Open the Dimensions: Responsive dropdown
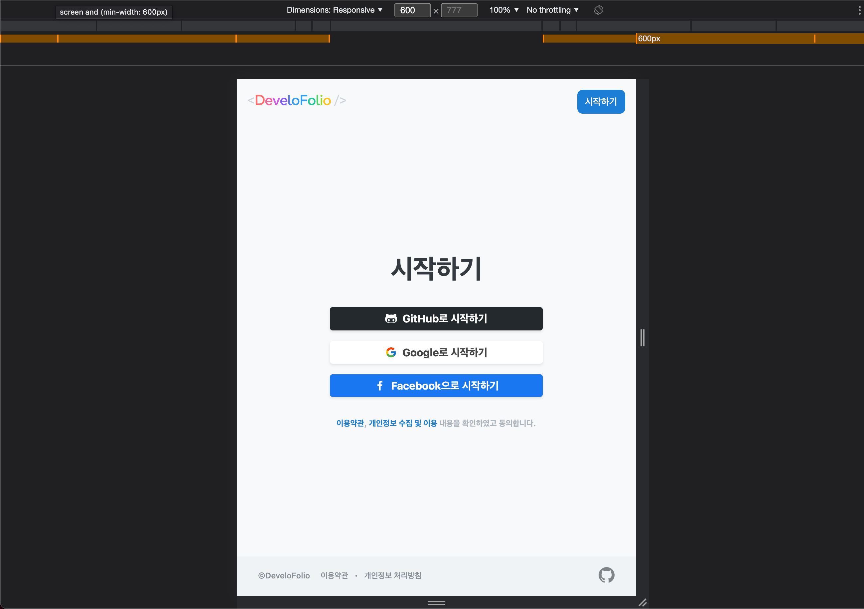 [334, 10]
